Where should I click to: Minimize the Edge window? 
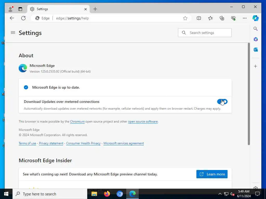point(231,7)
